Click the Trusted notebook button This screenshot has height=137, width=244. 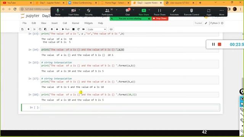(x=198, y=23)
